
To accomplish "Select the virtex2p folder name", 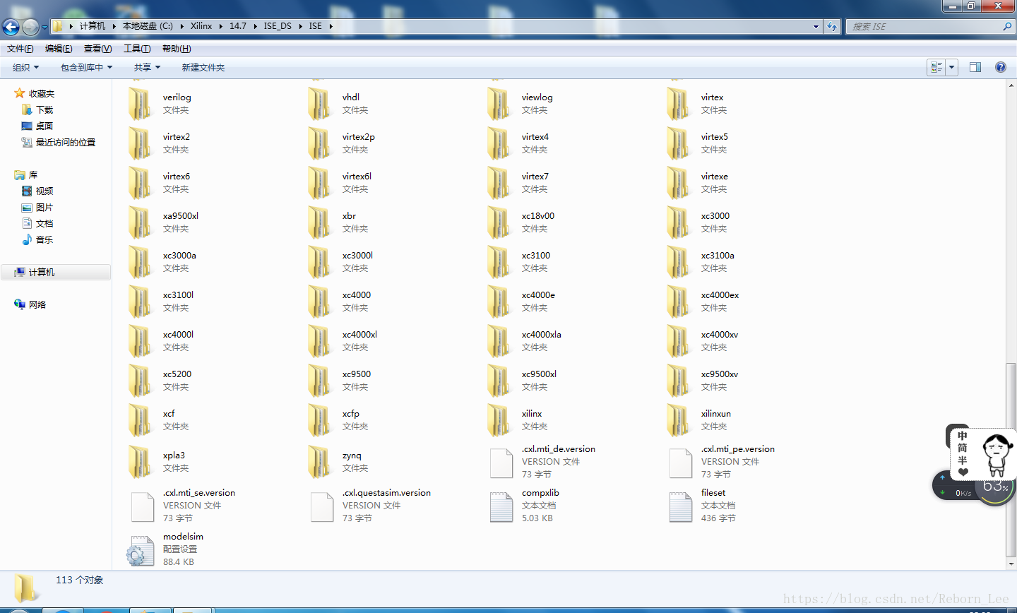I will click(358, 137).
